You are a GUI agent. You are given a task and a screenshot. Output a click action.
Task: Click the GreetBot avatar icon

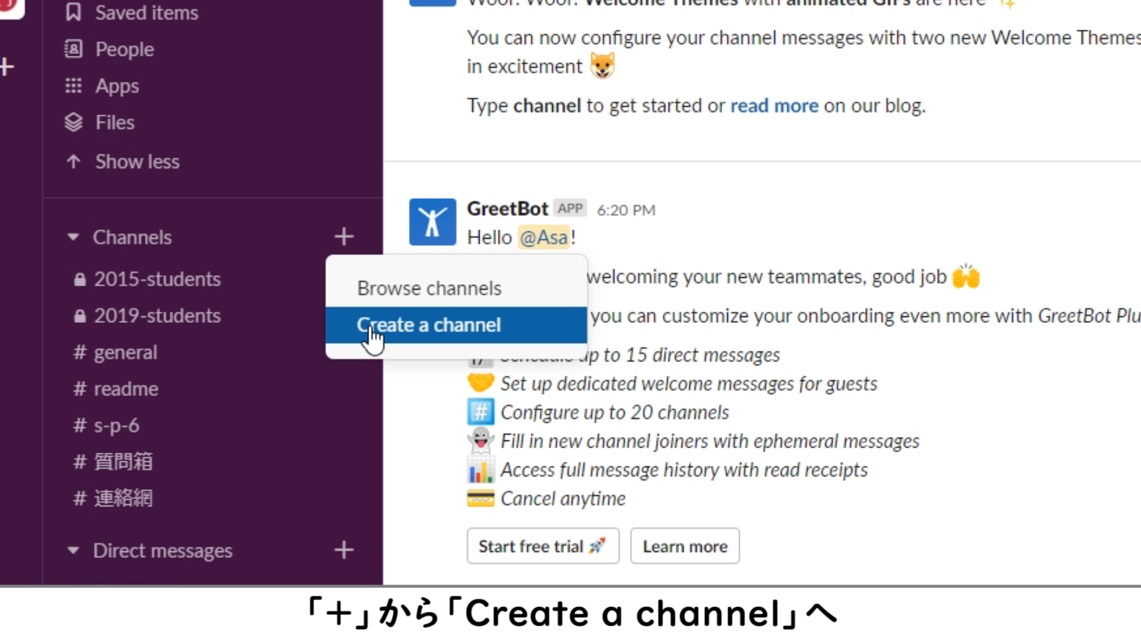click(432, 222)
